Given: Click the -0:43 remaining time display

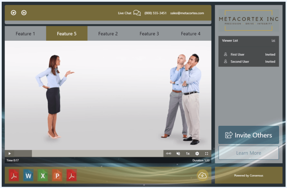Looking at the screenshot, I should [168, 154].
